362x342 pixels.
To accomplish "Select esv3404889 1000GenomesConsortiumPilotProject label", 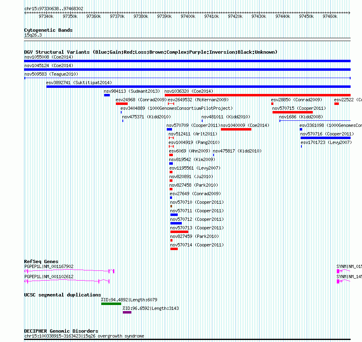I will 177,108.
